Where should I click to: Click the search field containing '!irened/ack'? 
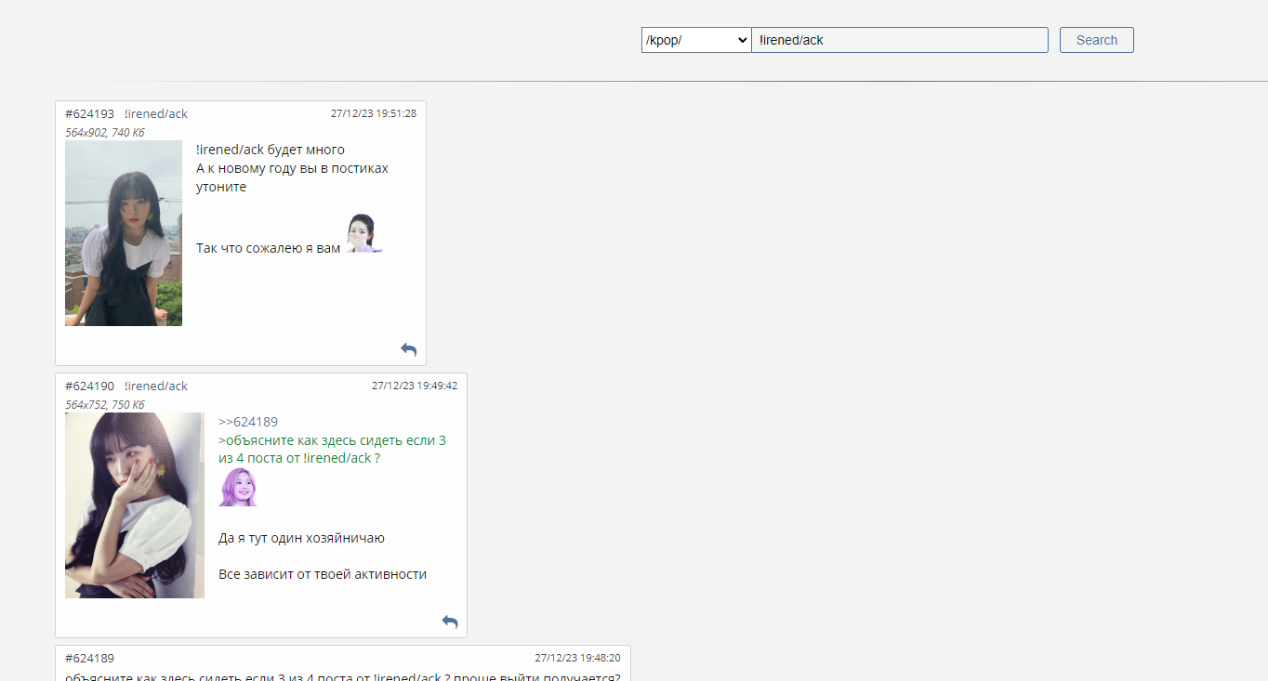tap(899, 40)
